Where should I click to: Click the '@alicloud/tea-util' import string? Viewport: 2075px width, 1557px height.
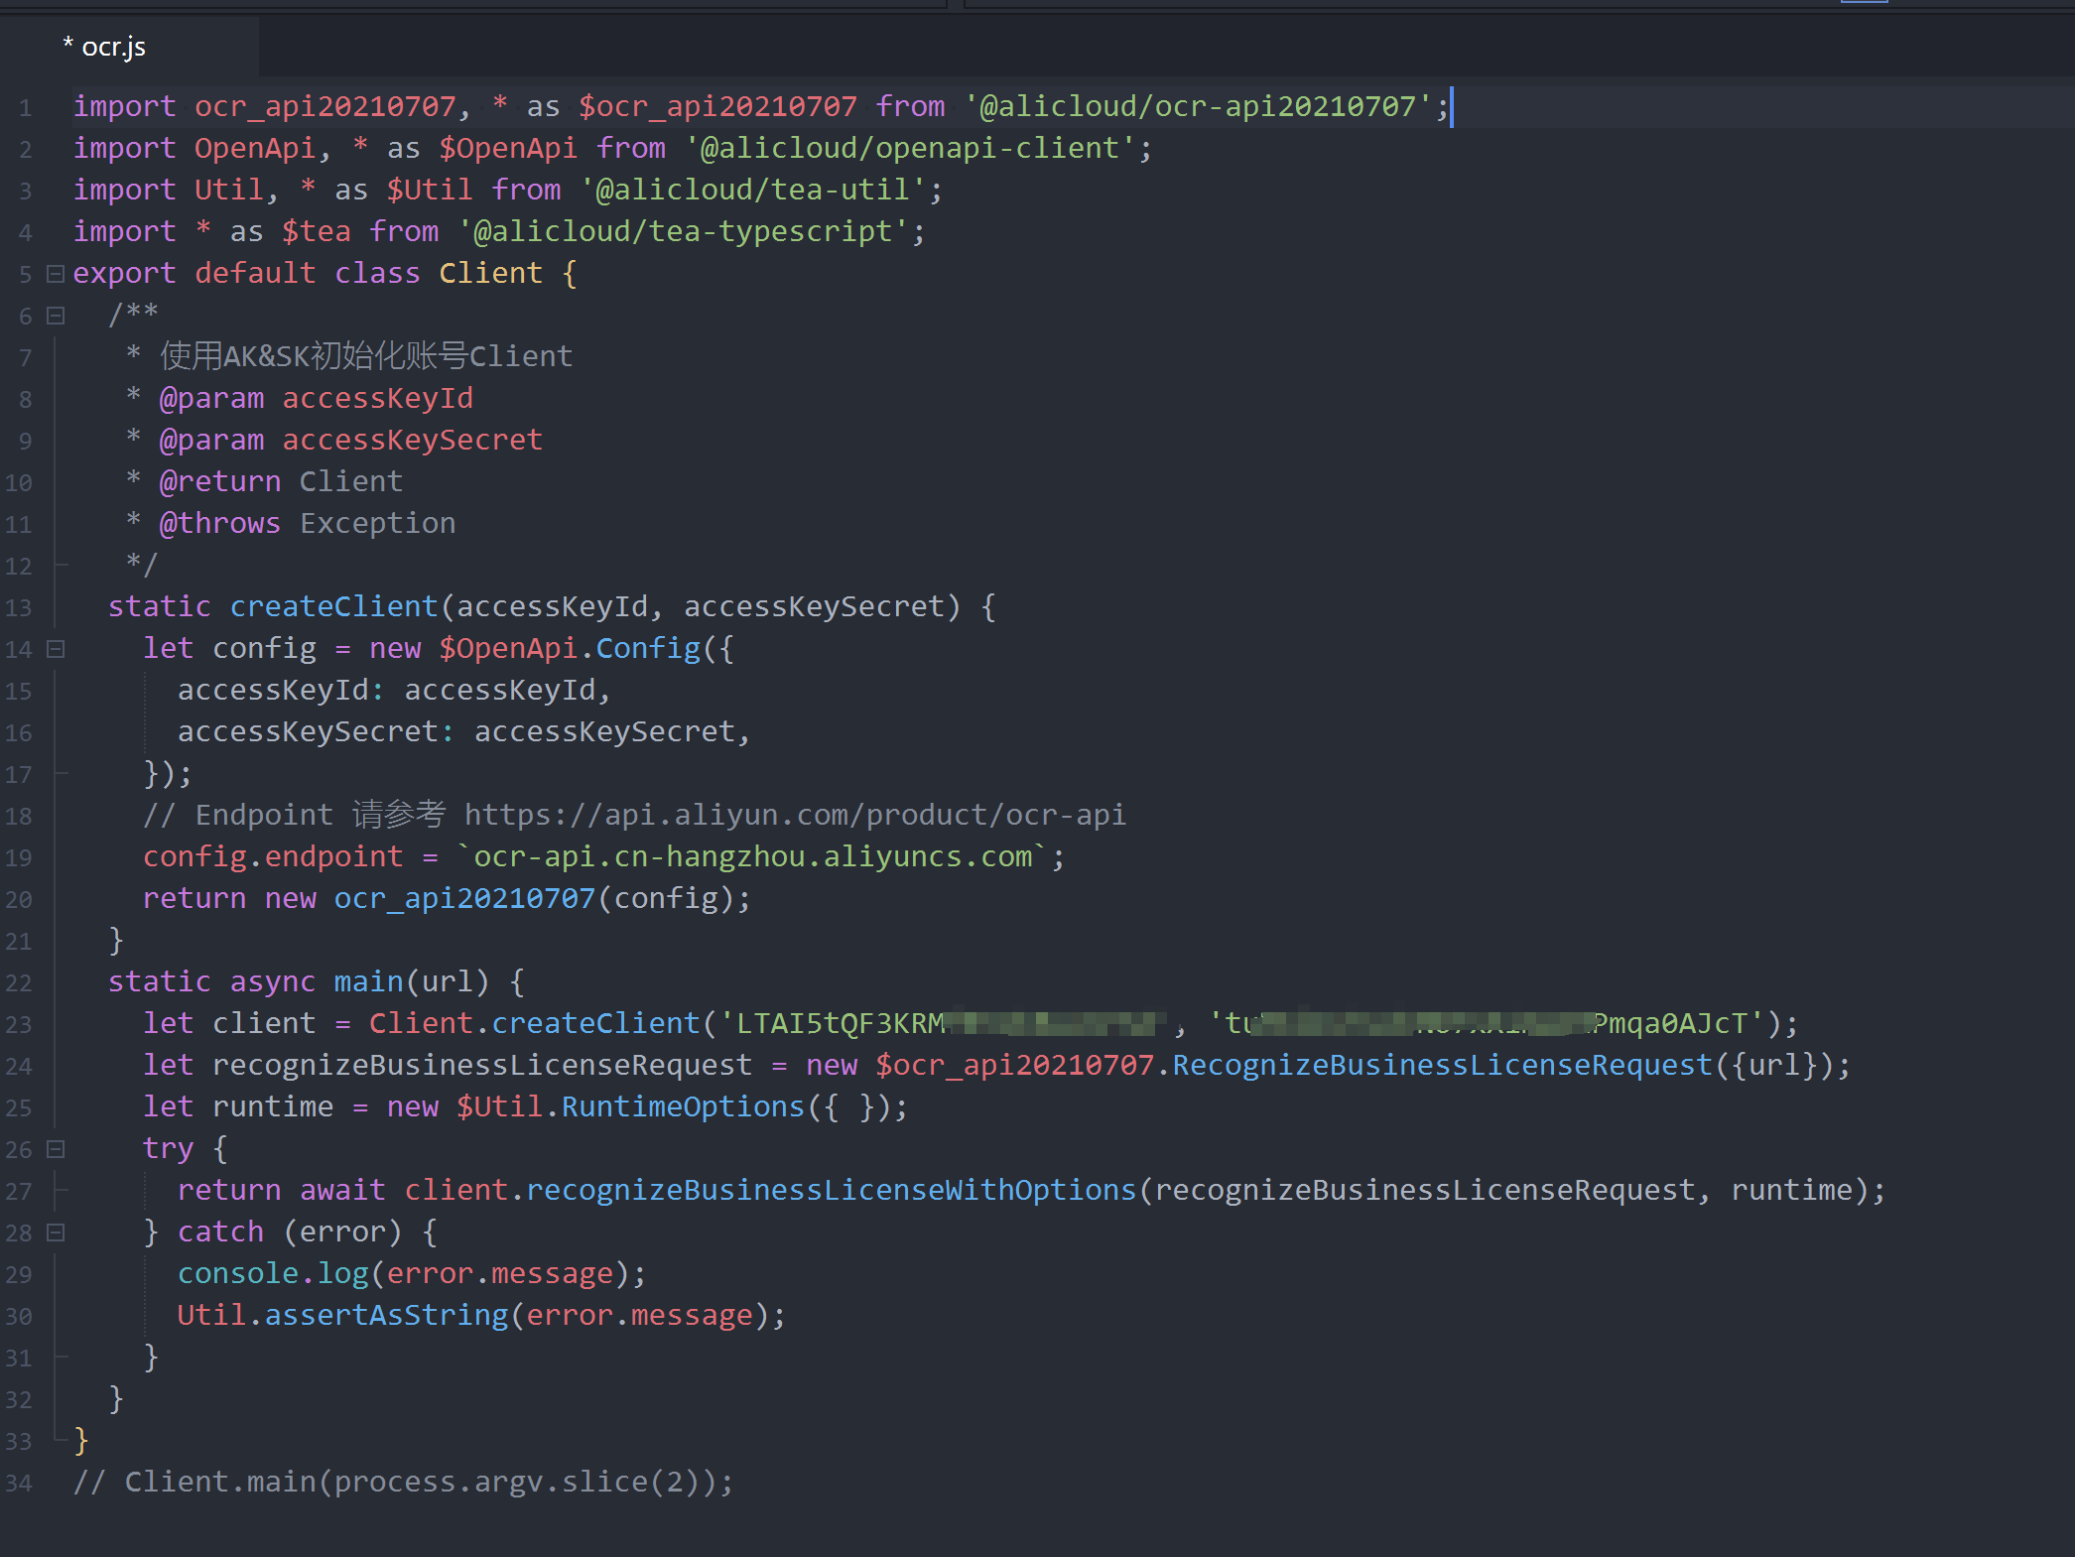point(753,190)
